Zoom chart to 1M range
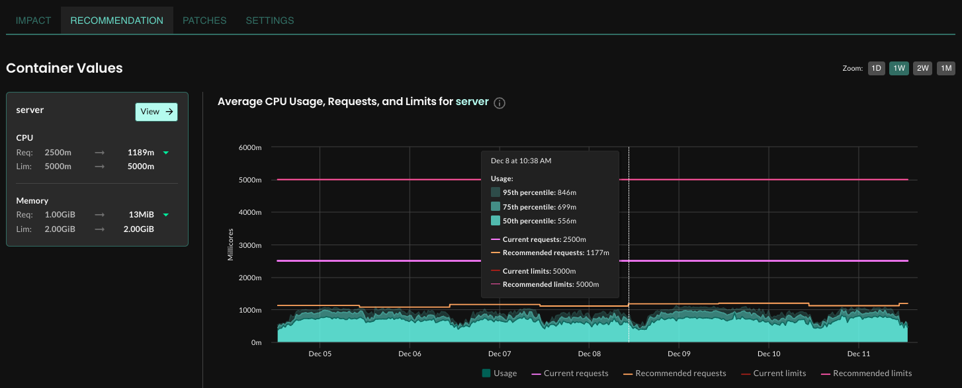Image resolution: width=962 pixels, height=388 pixels. 945,68
